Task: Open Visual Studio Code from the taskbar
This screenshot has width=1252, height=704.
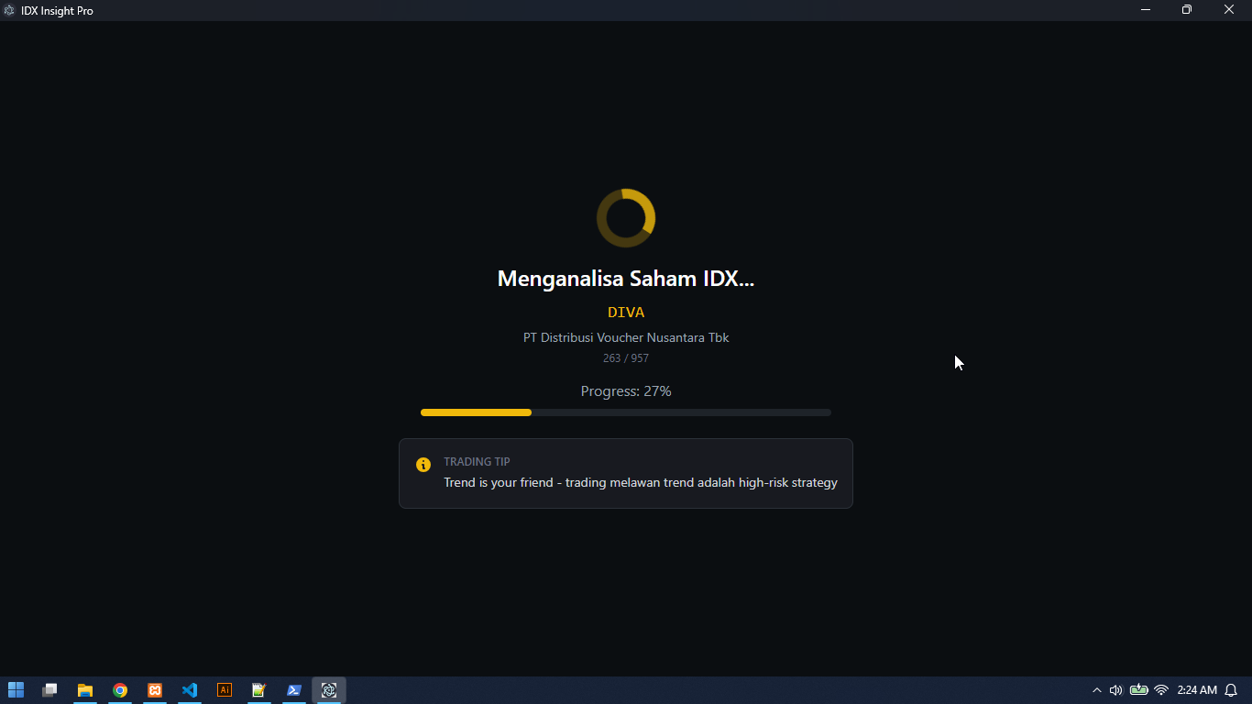Action: point(190,690)
